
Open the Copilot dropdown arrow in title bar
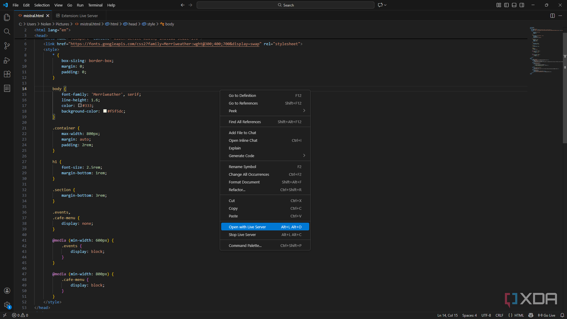point(385,5)
